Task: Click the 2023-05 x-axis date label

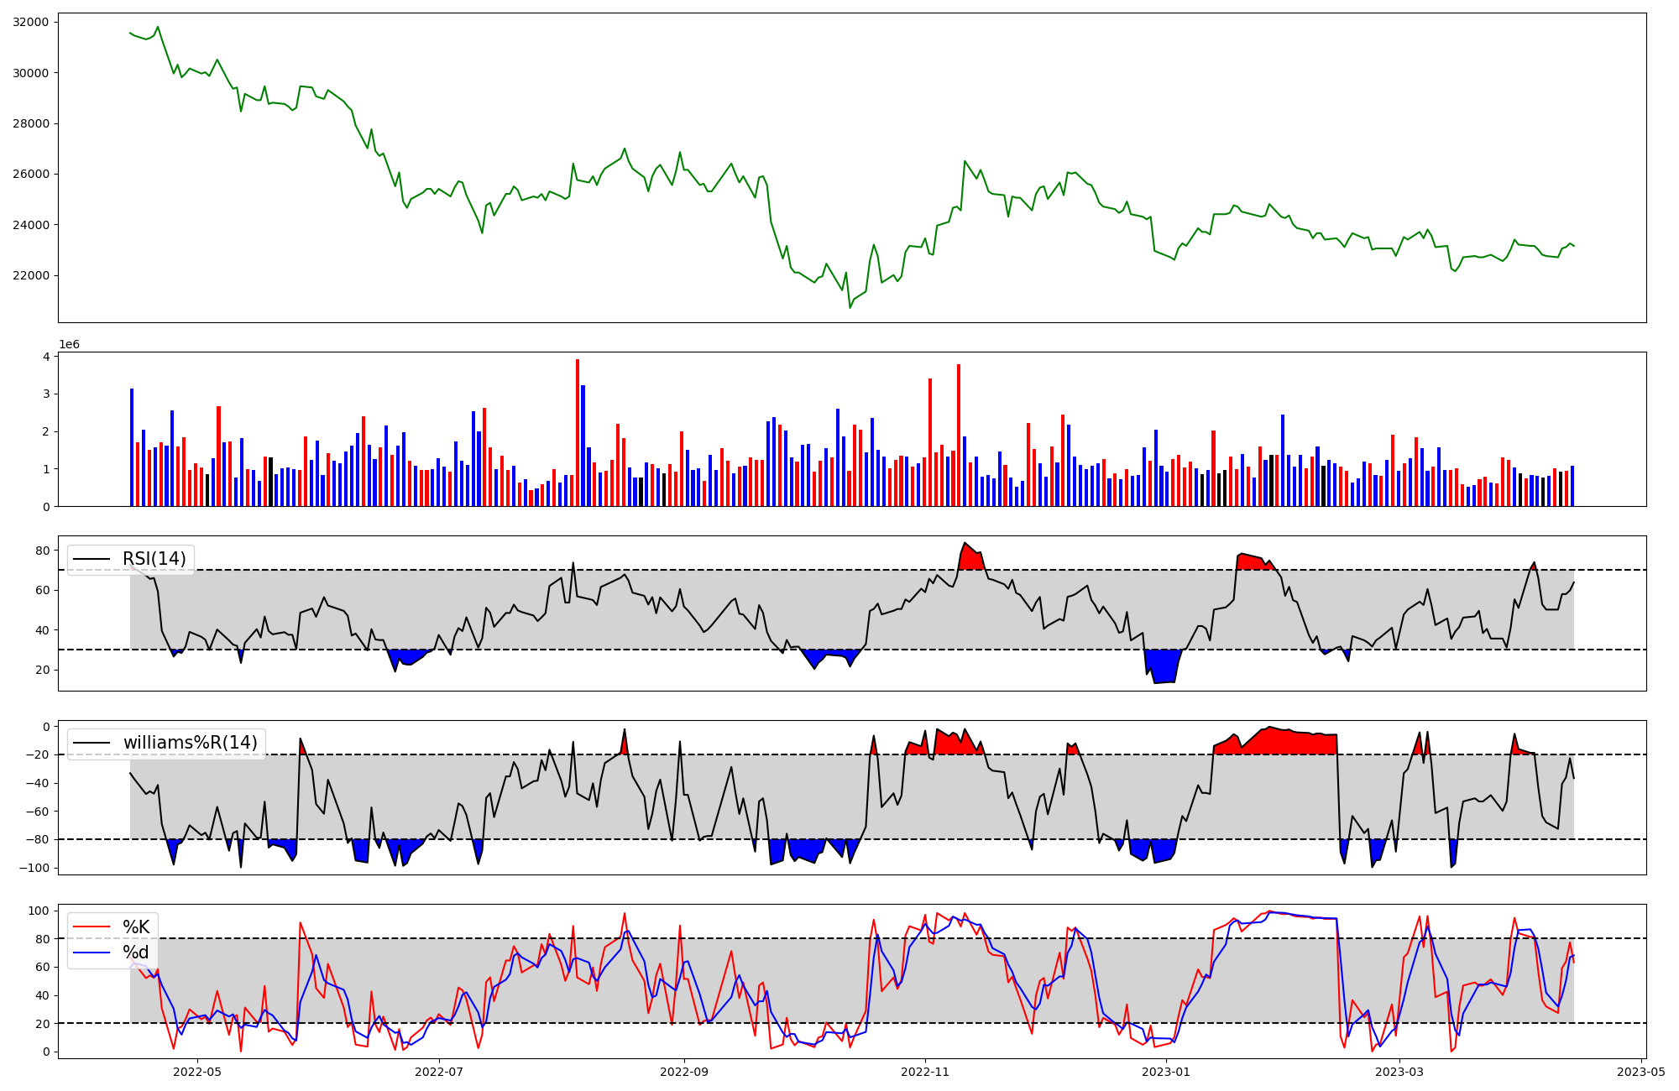Action: [1641, 1072]
